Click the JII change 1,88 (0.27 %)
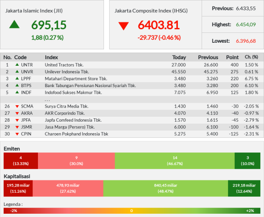This screenshot has height=217, width=264. point(47,37)
